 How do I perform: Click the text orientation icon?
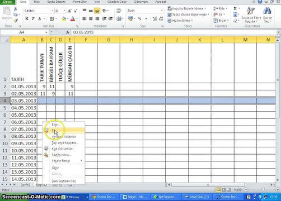tap(105, 11)
